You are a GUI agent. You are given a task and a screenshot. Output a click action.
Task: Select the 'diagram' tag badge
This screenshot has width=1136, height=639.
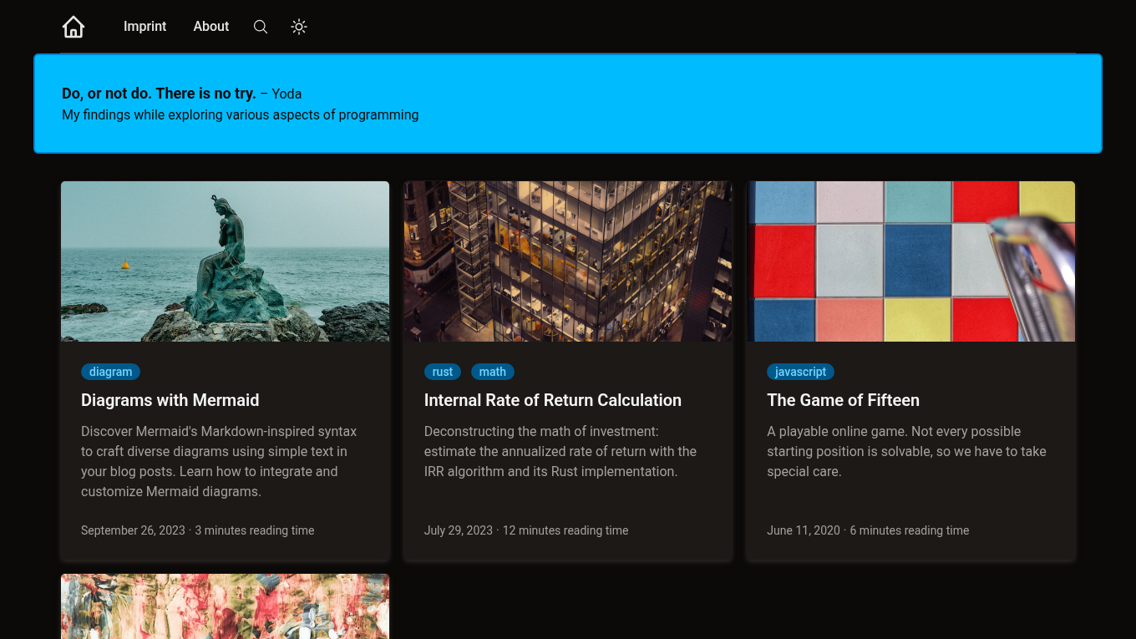point(110,372)
